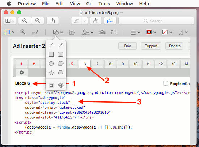Switch to block tab 2
This screenshot has width=199, height=147.
coord(34,64)
